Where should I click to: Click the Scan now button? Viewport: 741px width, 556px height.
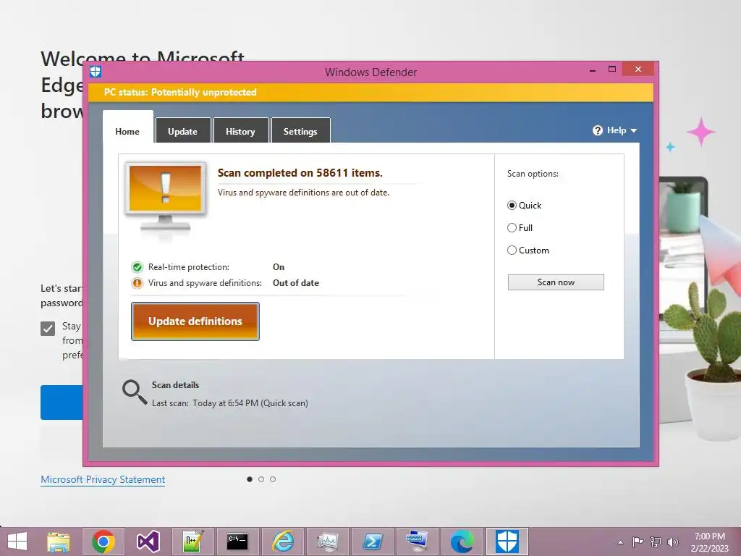coord(556,282)
